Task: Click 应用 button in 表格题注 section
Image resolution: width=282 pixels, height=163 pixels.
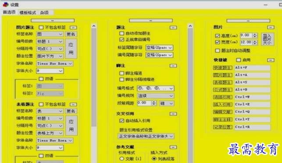Action: [71, 125]
